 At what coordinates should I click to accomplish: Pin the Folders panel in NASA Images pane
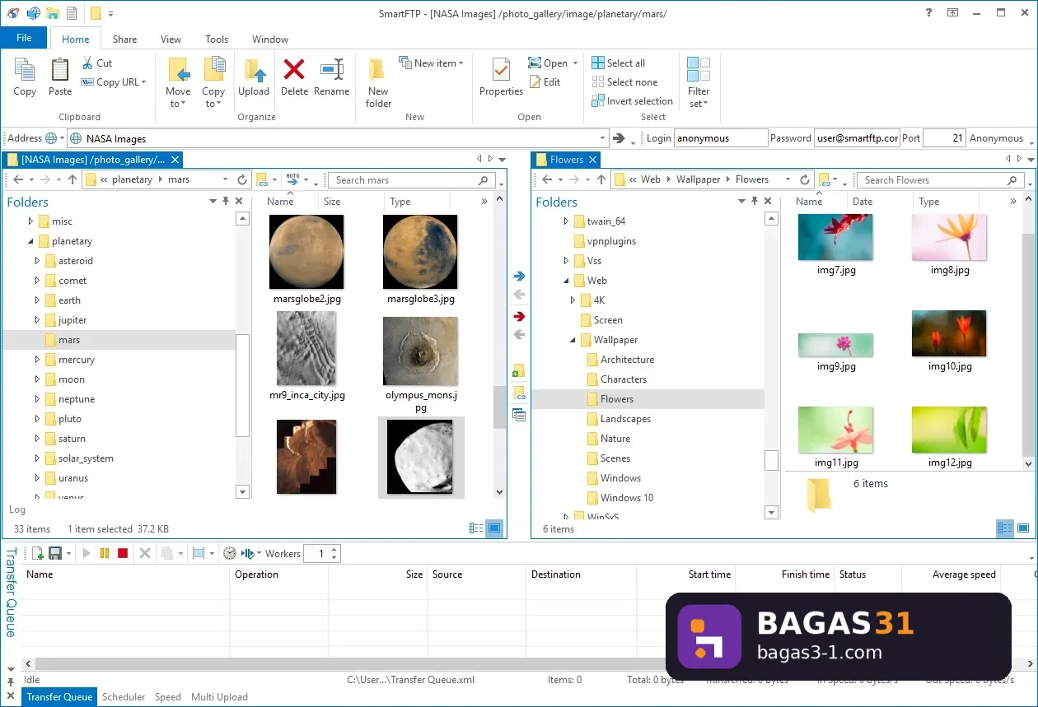pos(226,201)
